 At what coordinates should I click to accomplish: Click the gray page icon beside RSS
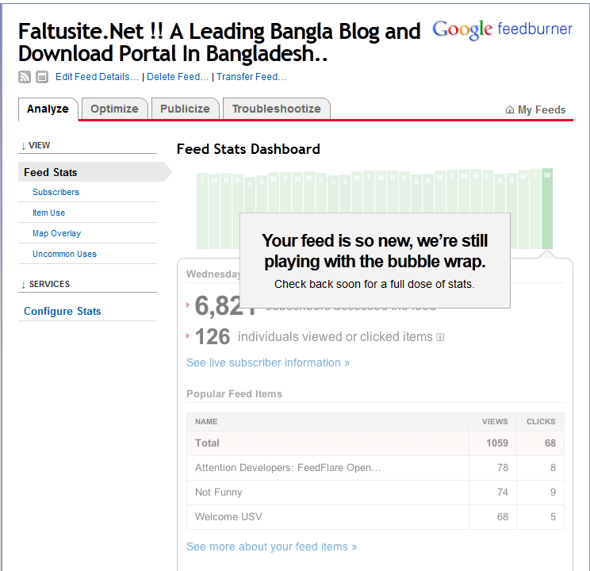(x=42, y=77)
